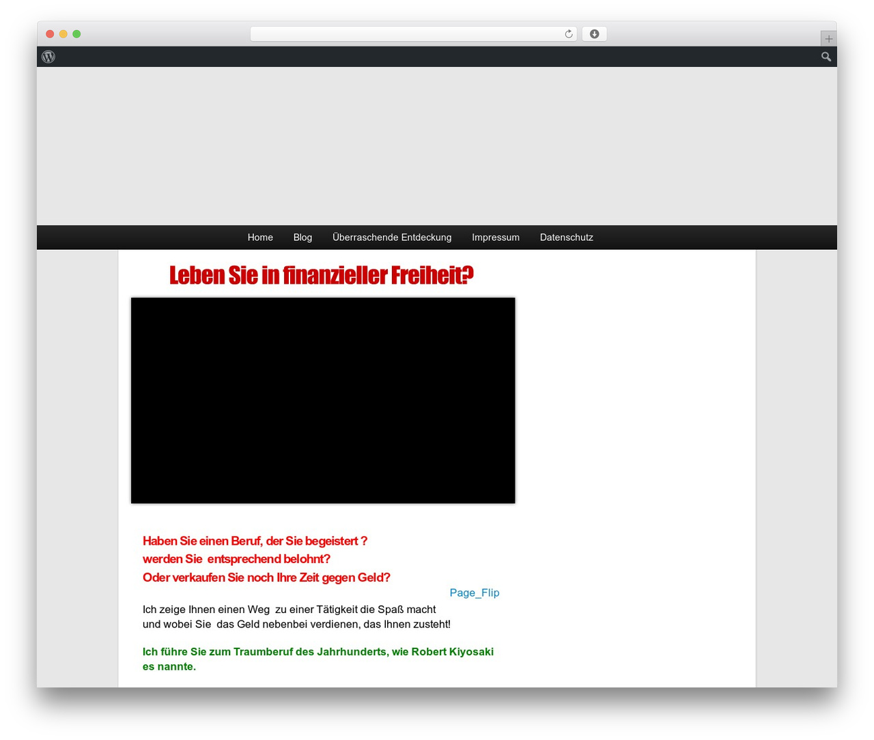Open Überraschende Entdeckung page
874x740 pixels.
(x=392, y=238)
